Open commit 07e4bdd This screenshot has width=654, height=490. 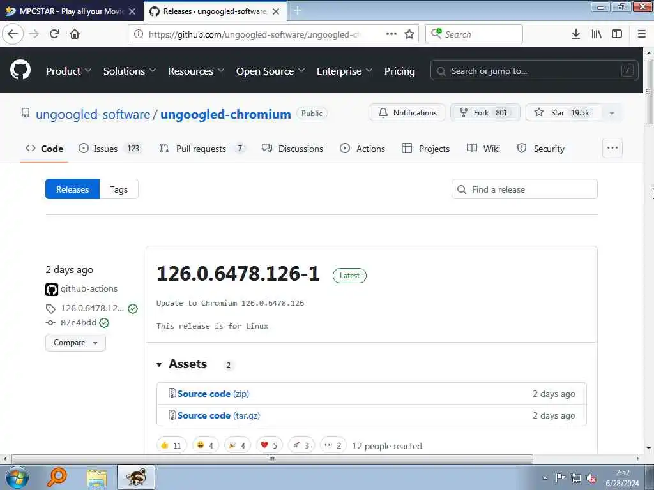click(79, 322)
